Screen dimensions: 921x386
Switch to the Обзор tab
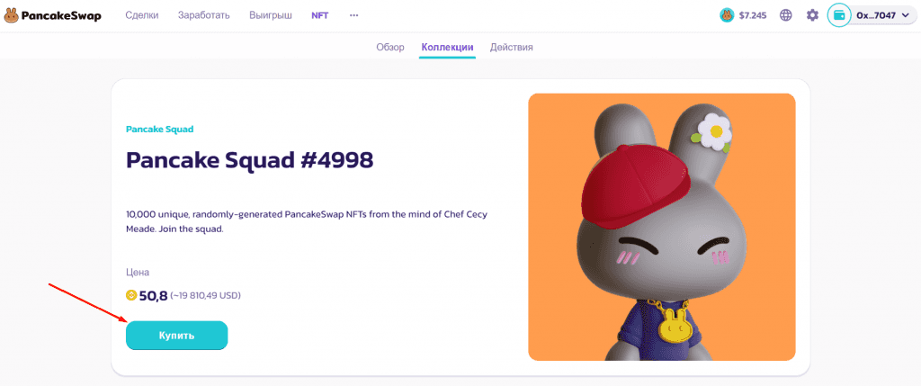(x=390, y=47)
